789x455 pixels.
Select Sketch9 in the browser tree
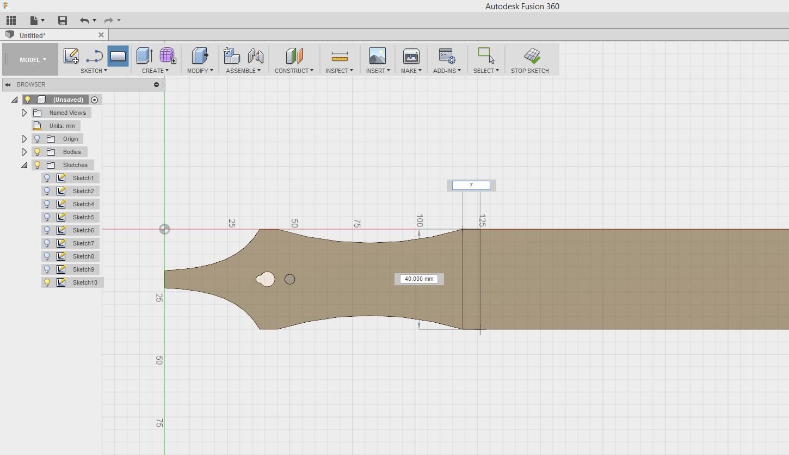83,269
